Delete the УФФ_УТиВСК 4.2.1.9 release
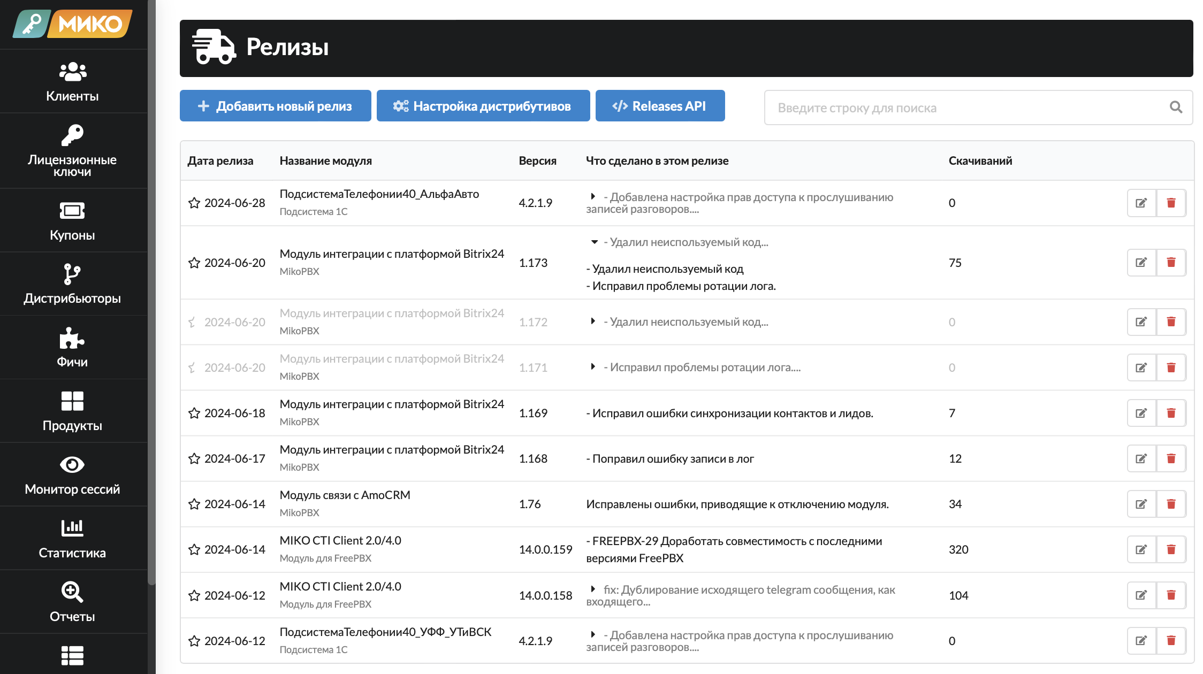 (x=1171, y=641)
